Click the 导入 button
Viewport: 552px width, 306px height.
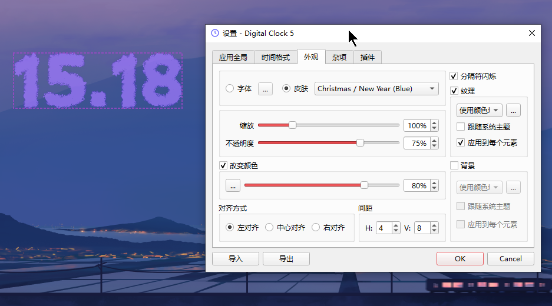point(236,258)
